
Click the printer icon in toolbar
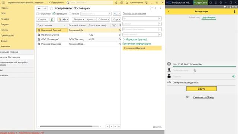click(x=64, y=19)
